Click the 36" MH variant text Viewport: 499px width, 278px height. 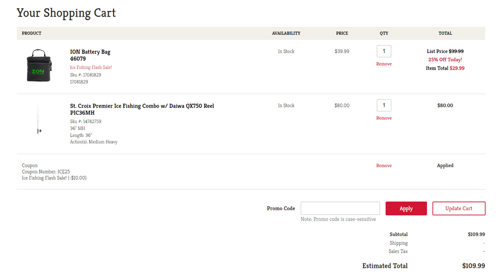point(78,128)
